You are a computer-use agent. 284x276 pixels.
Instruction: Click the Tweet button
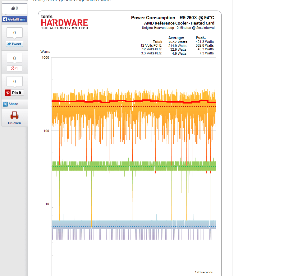point(15,44)
